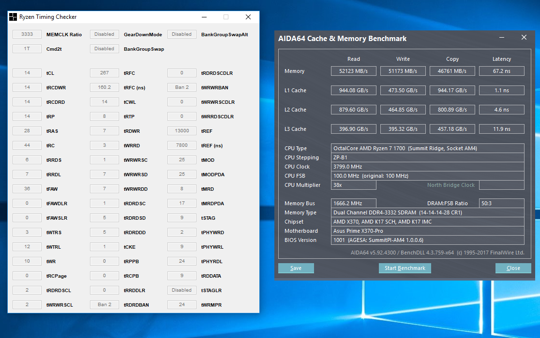Click the tRDRDSCL value 2
The width and height of the screenshot is (540, 338).
point(27,290)
